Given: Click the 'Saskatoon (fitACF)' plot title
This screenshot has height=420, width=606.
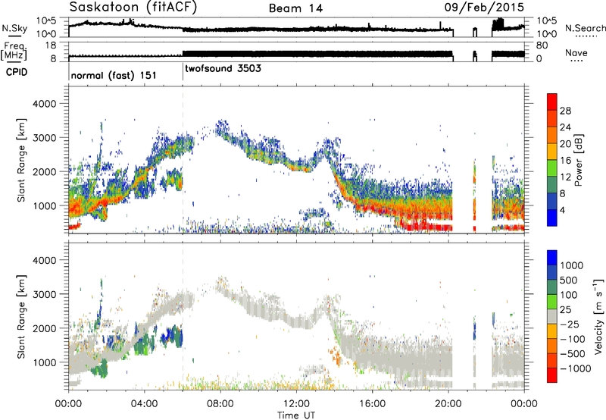Looking at the screenshot, I should click(x=133, y=7).
